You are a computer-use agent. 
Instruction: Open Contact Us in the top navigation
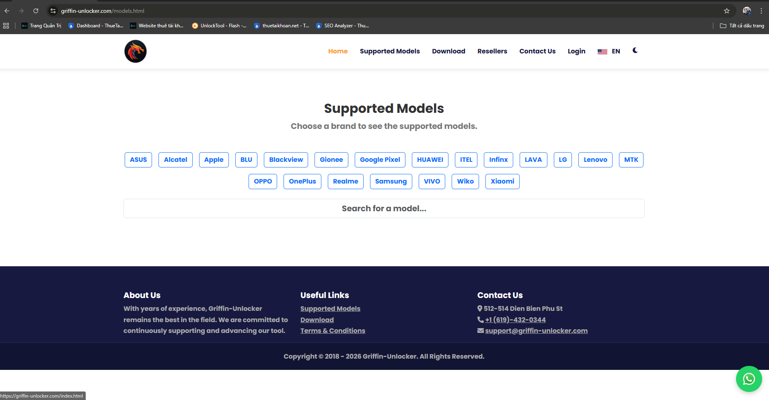(537, 51)
